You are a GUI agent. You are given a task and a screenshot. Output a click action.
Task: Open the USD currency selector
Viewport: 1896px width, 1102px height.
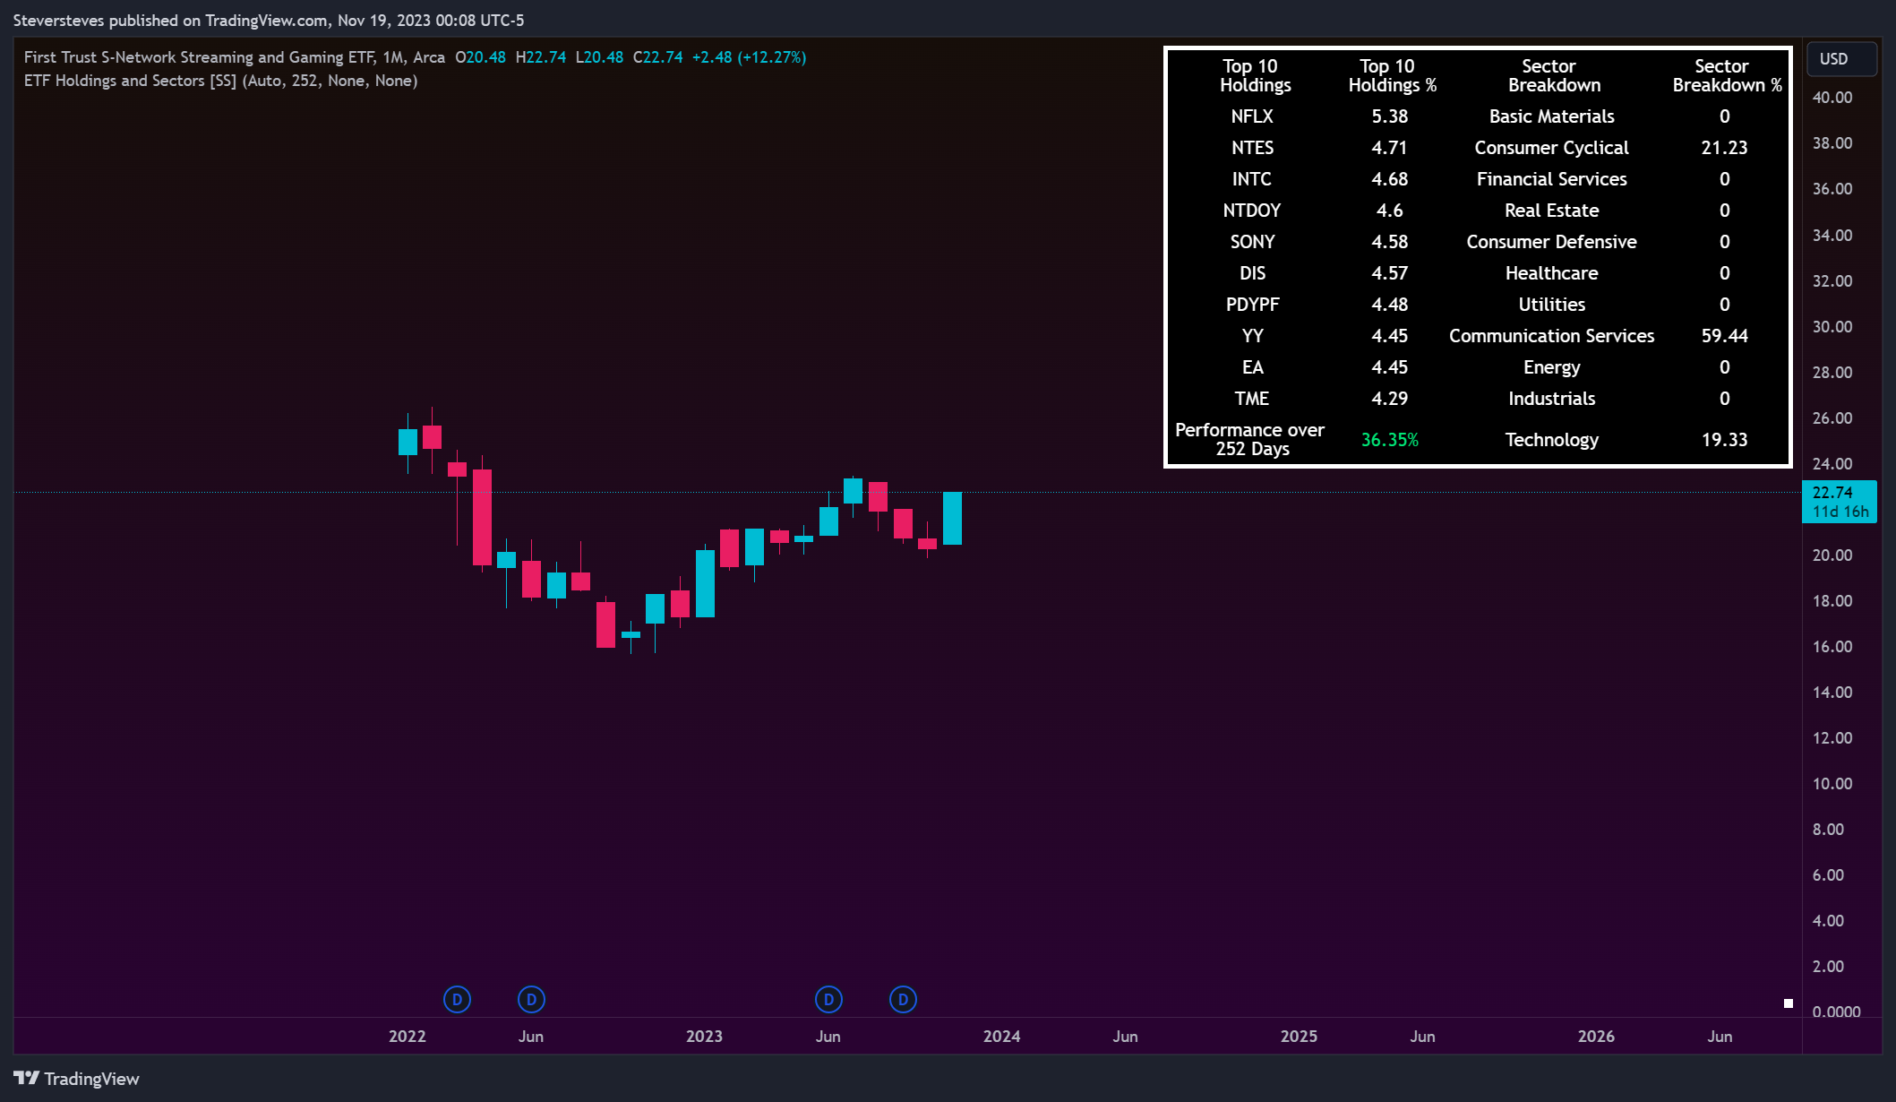tap(1841, 59)
